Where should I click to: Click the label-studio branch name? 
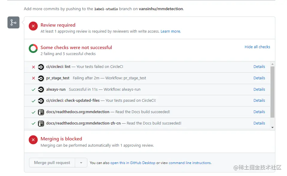point(106,9)
